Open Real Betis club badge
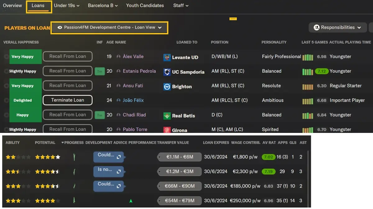 click(167, 116)
